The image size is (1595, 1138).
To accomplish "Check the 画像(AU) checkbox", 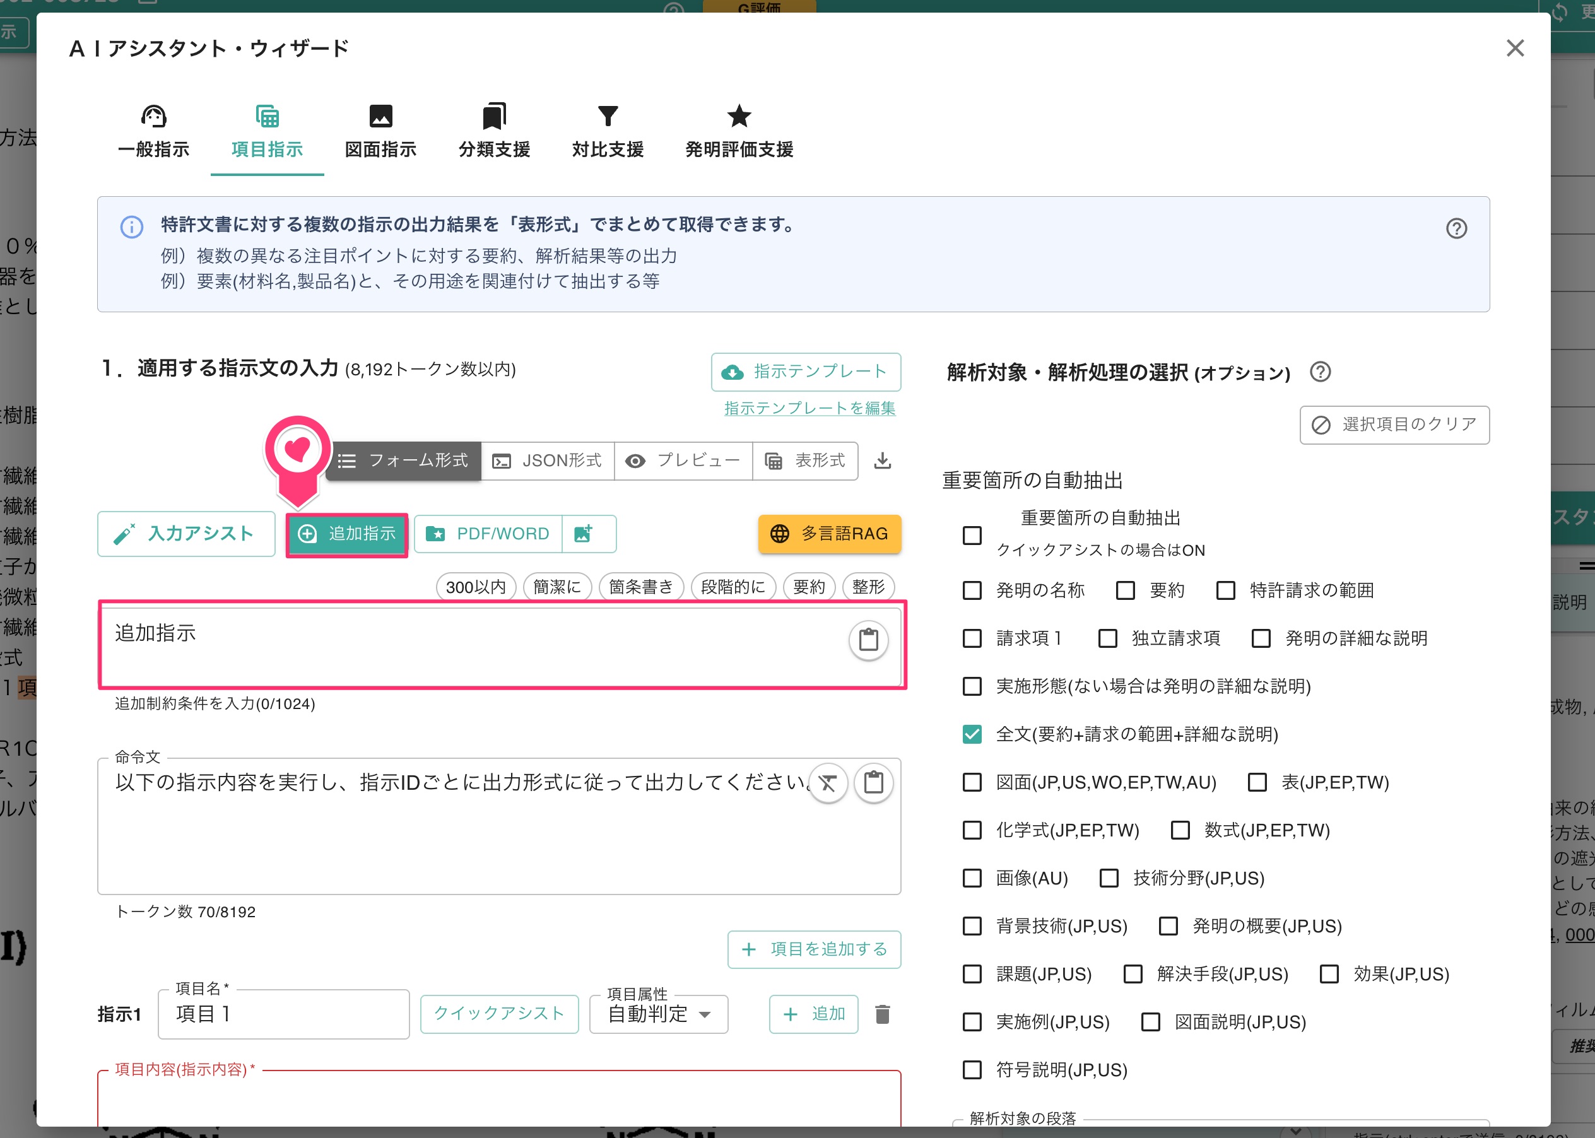I will (972, 878).
